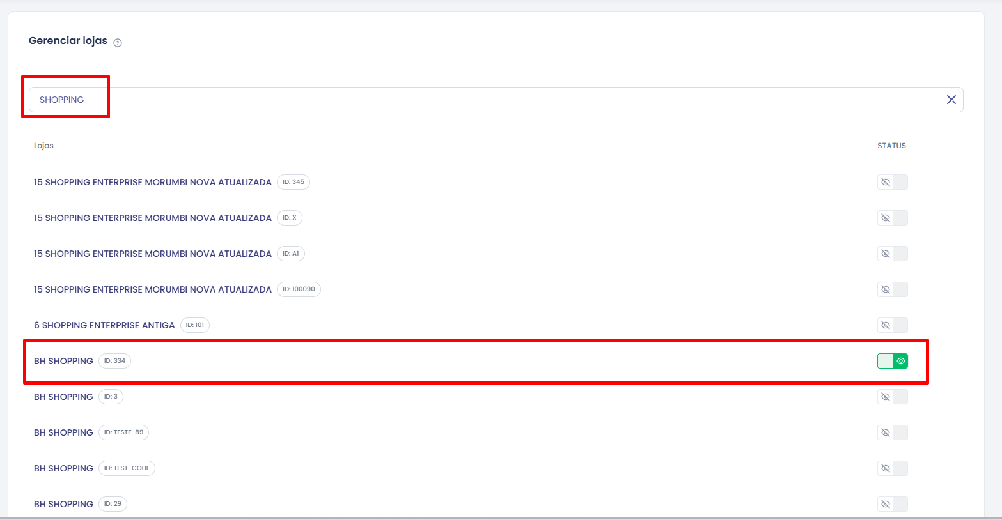Toggle status for BH SHOPPING ID: 3
This screenshot has width=1002, height=520.
[892, 397]
